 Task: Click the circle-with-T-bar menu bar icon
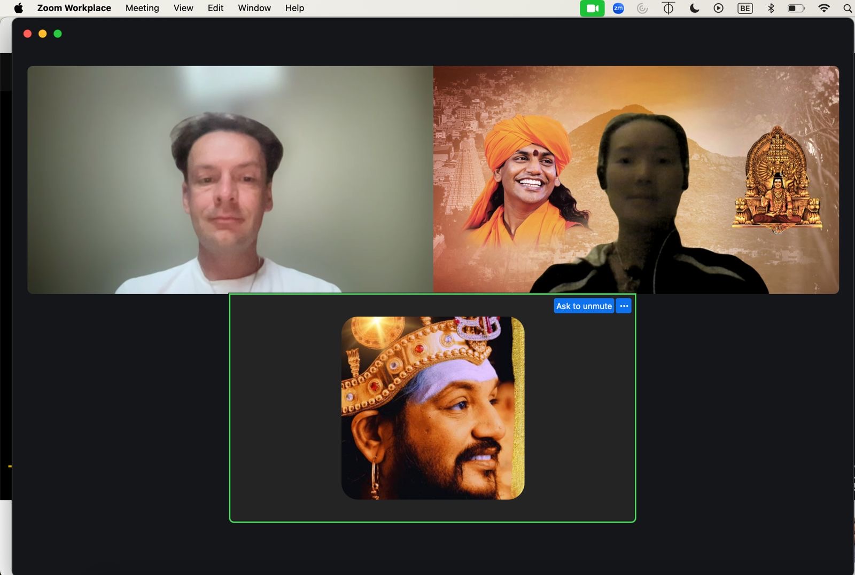[668, 8]
